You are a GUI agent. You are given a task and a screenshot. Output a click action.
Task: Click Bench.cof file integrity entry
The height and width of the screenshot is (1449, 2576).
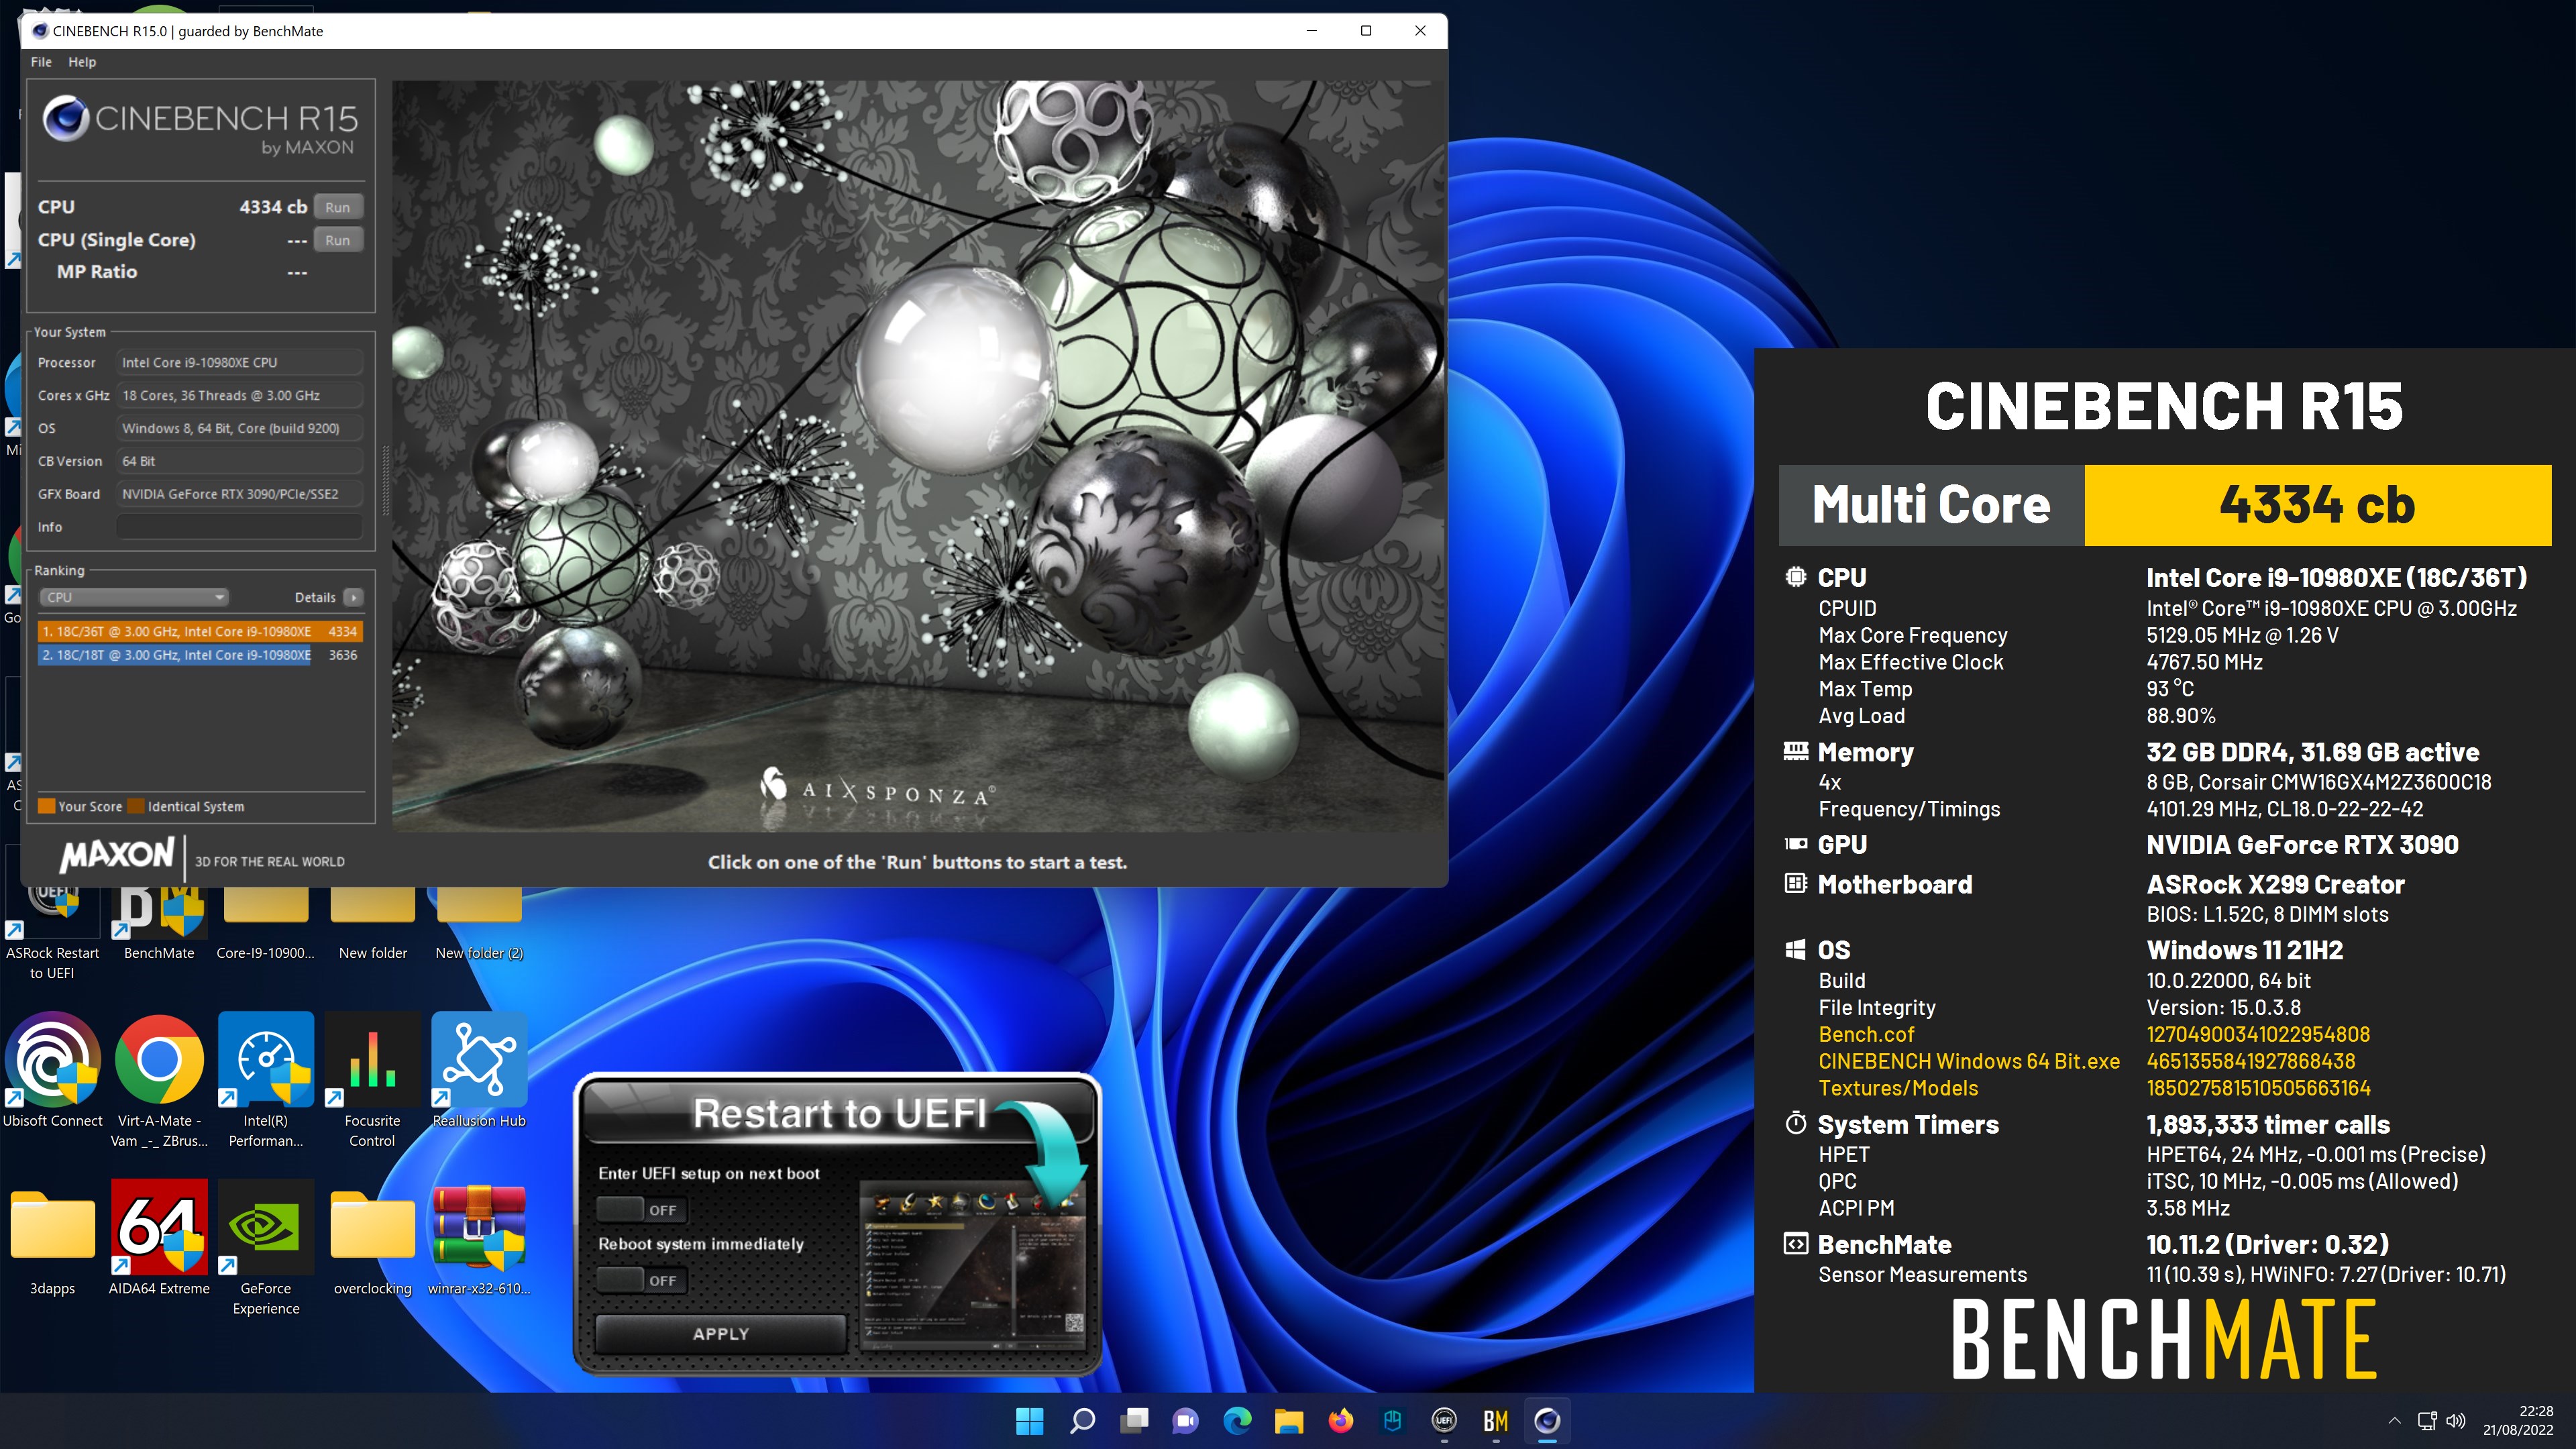[x=1866, y=1034]
